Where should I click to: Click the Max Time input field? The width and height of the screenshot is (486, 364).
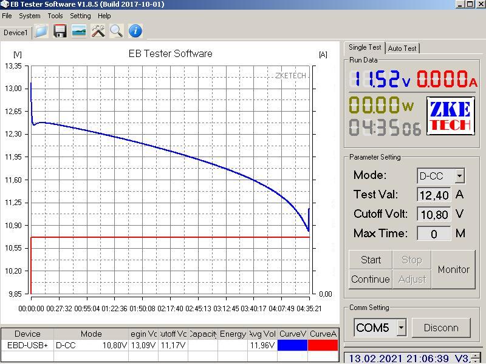[434, 234]
